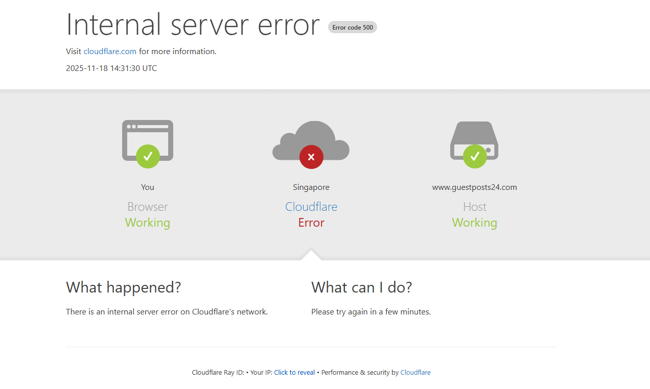
Task: Click the green checkmark under the browser icon
Action: (x=147, y=157)
